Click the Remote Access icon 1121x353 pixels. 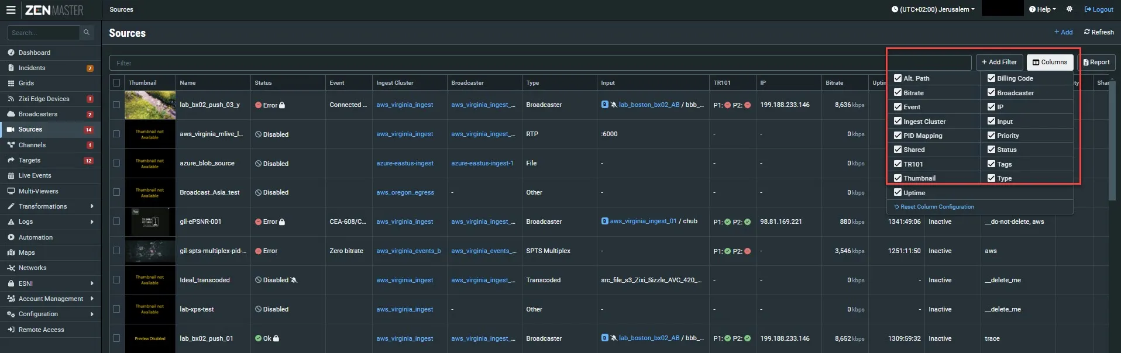[11, 330]
